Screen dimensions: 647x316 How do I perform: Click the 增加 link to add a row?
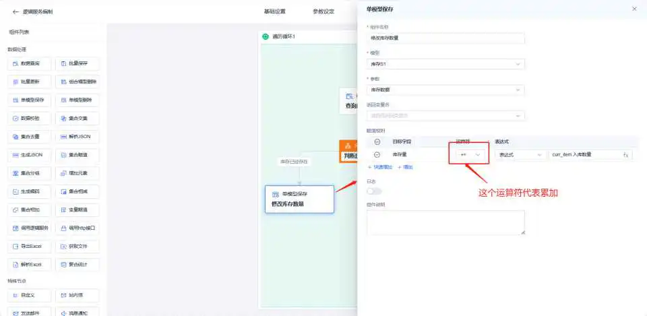tap(405, 167)
